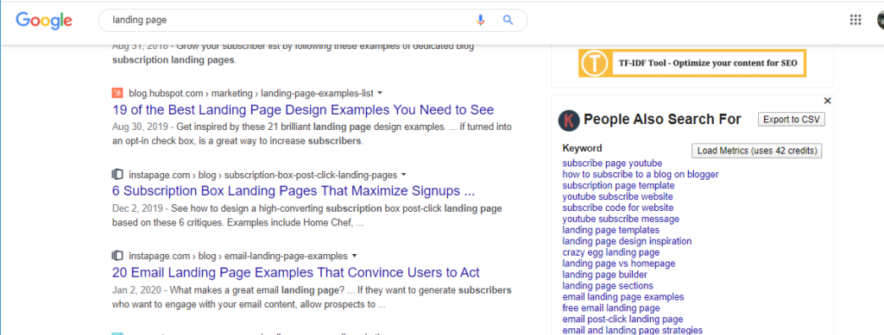Open keyword 'free email landing page'
The height and width of the screenshot is (335, 884).
coord(611,308)
